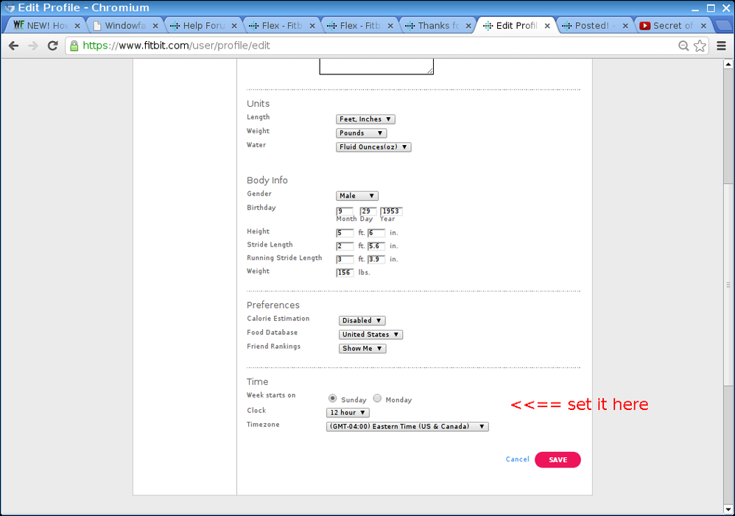Click the Chromium shield icon in title bar
Viewport: 735px width, 516px height.
(9, 7)
